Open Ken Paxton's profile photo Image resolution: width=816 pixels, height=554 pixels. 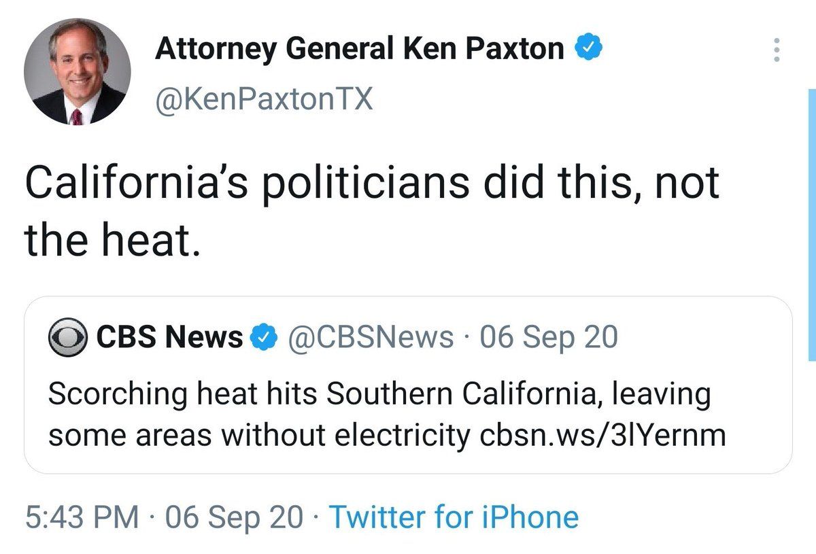pyautogui.click(x=77, y=71)
